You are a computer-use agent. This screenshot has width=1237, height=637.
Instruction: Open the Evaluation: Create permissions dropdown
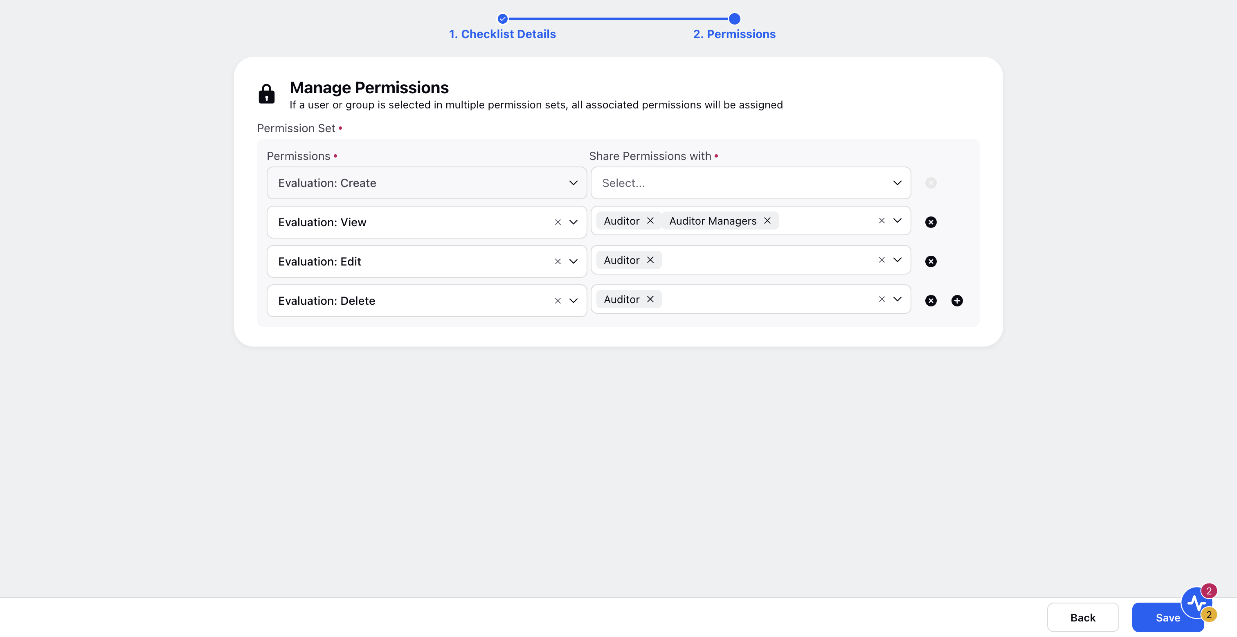click(x=426, y=183)
